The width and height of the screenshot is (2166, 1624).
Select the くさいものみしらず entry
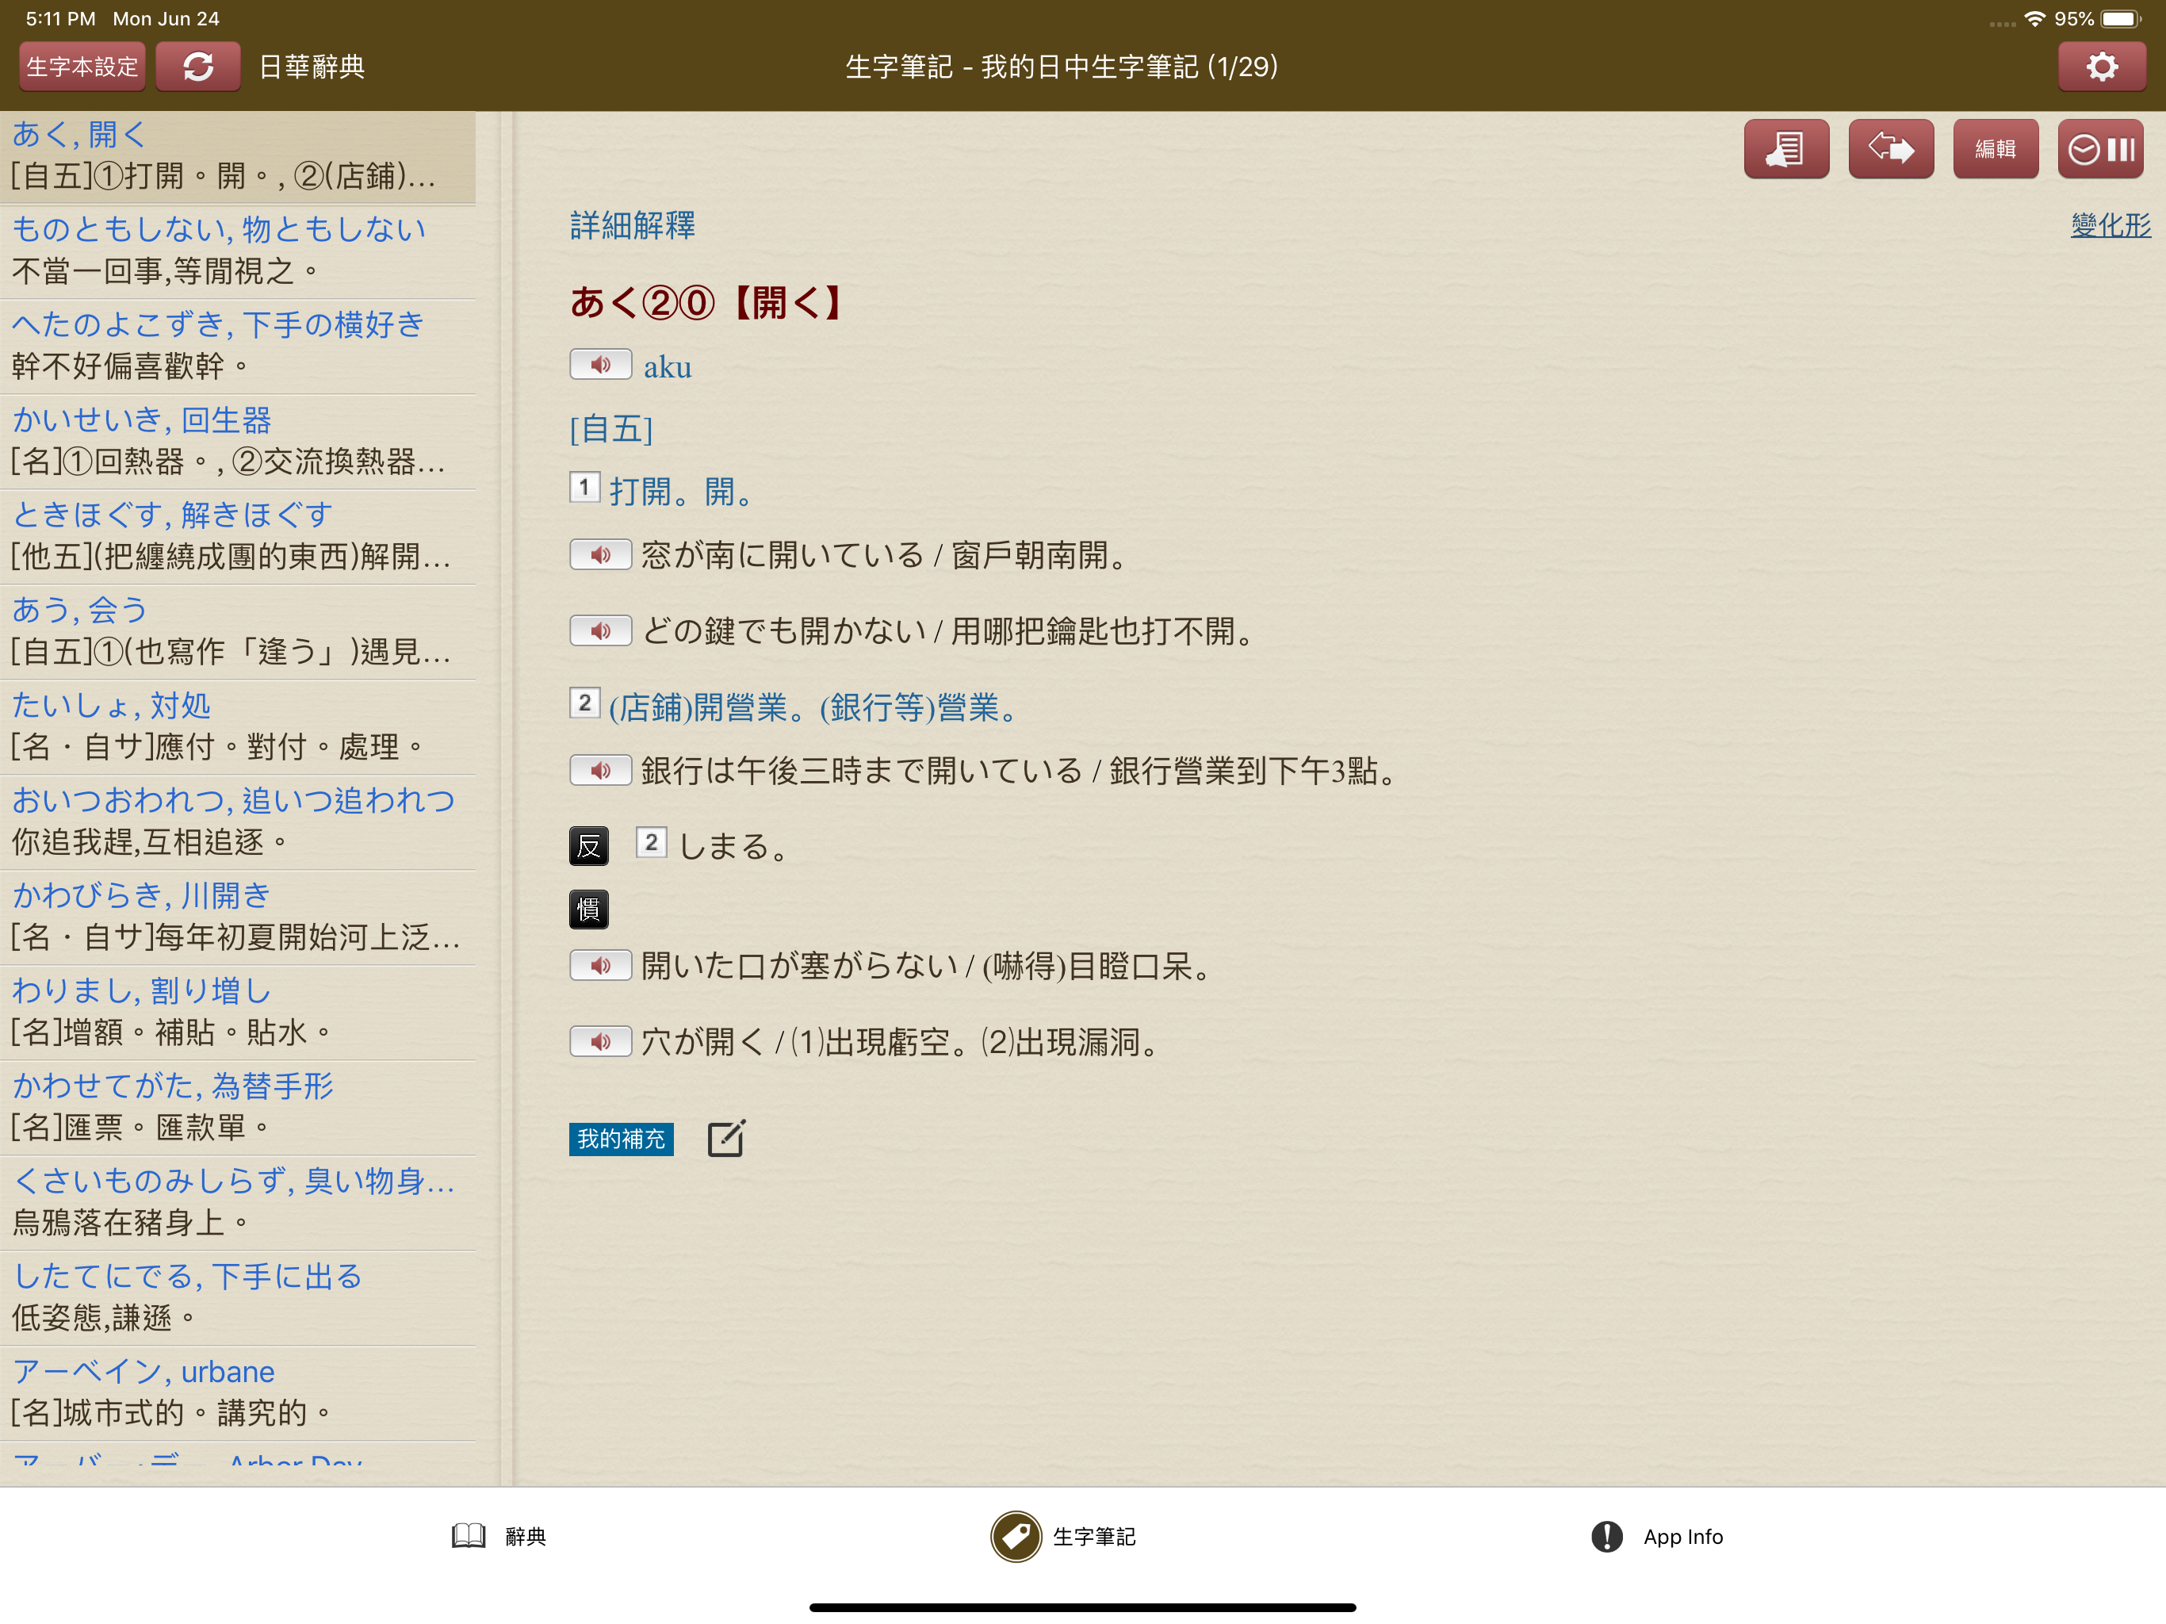click(x=238, y=1203)
